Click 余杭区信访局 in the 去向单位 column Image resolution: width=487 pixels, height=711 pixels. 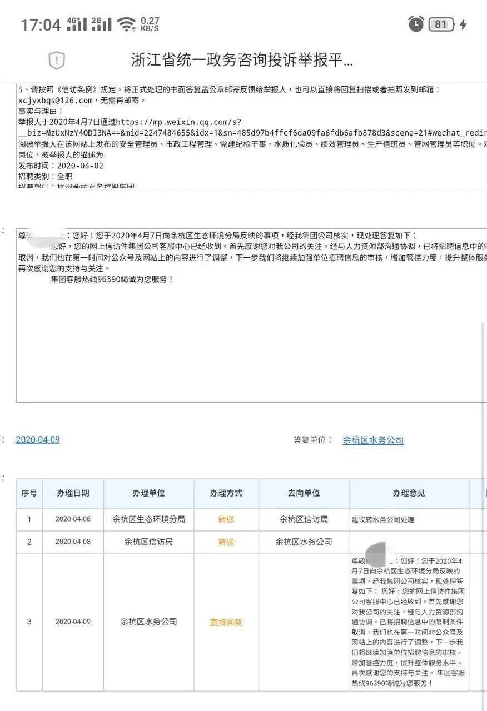coord(304,520)
